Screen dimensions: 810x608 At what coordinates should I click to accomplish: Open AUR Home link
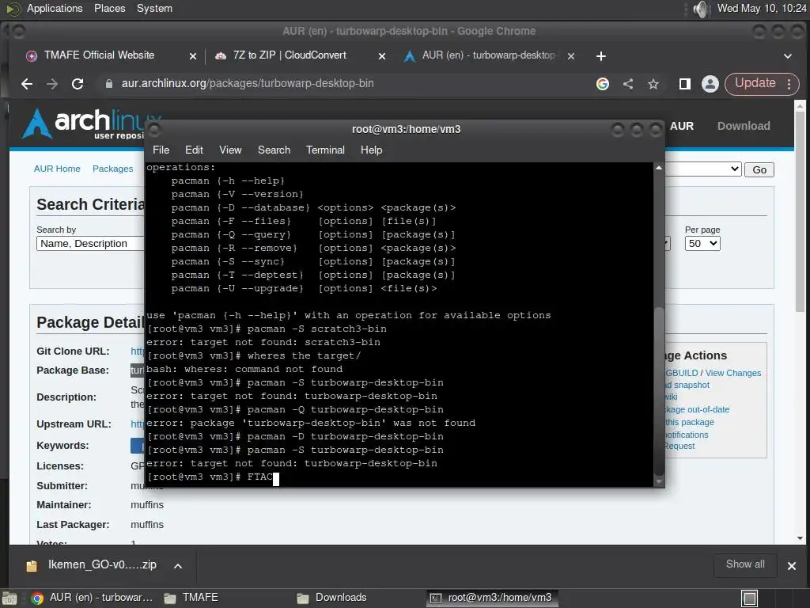(x=57, y=169)
